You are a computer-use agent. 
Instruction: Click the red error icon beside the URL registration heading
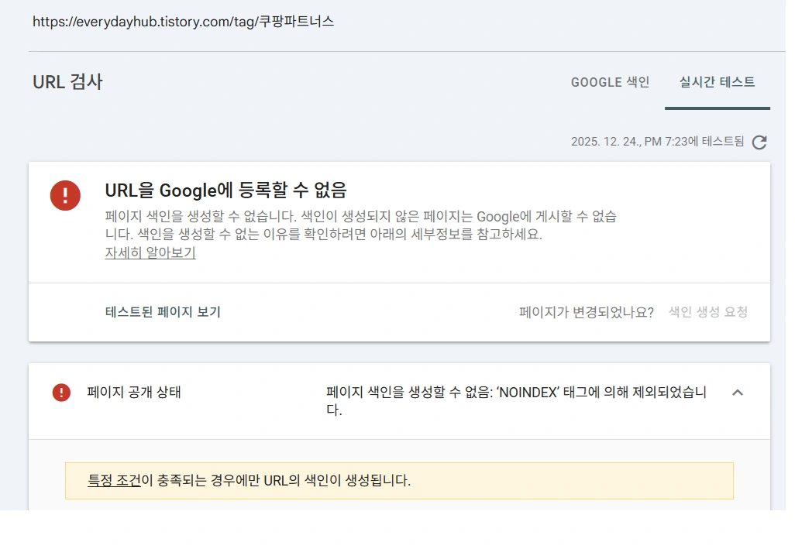[x=65, y=194]
